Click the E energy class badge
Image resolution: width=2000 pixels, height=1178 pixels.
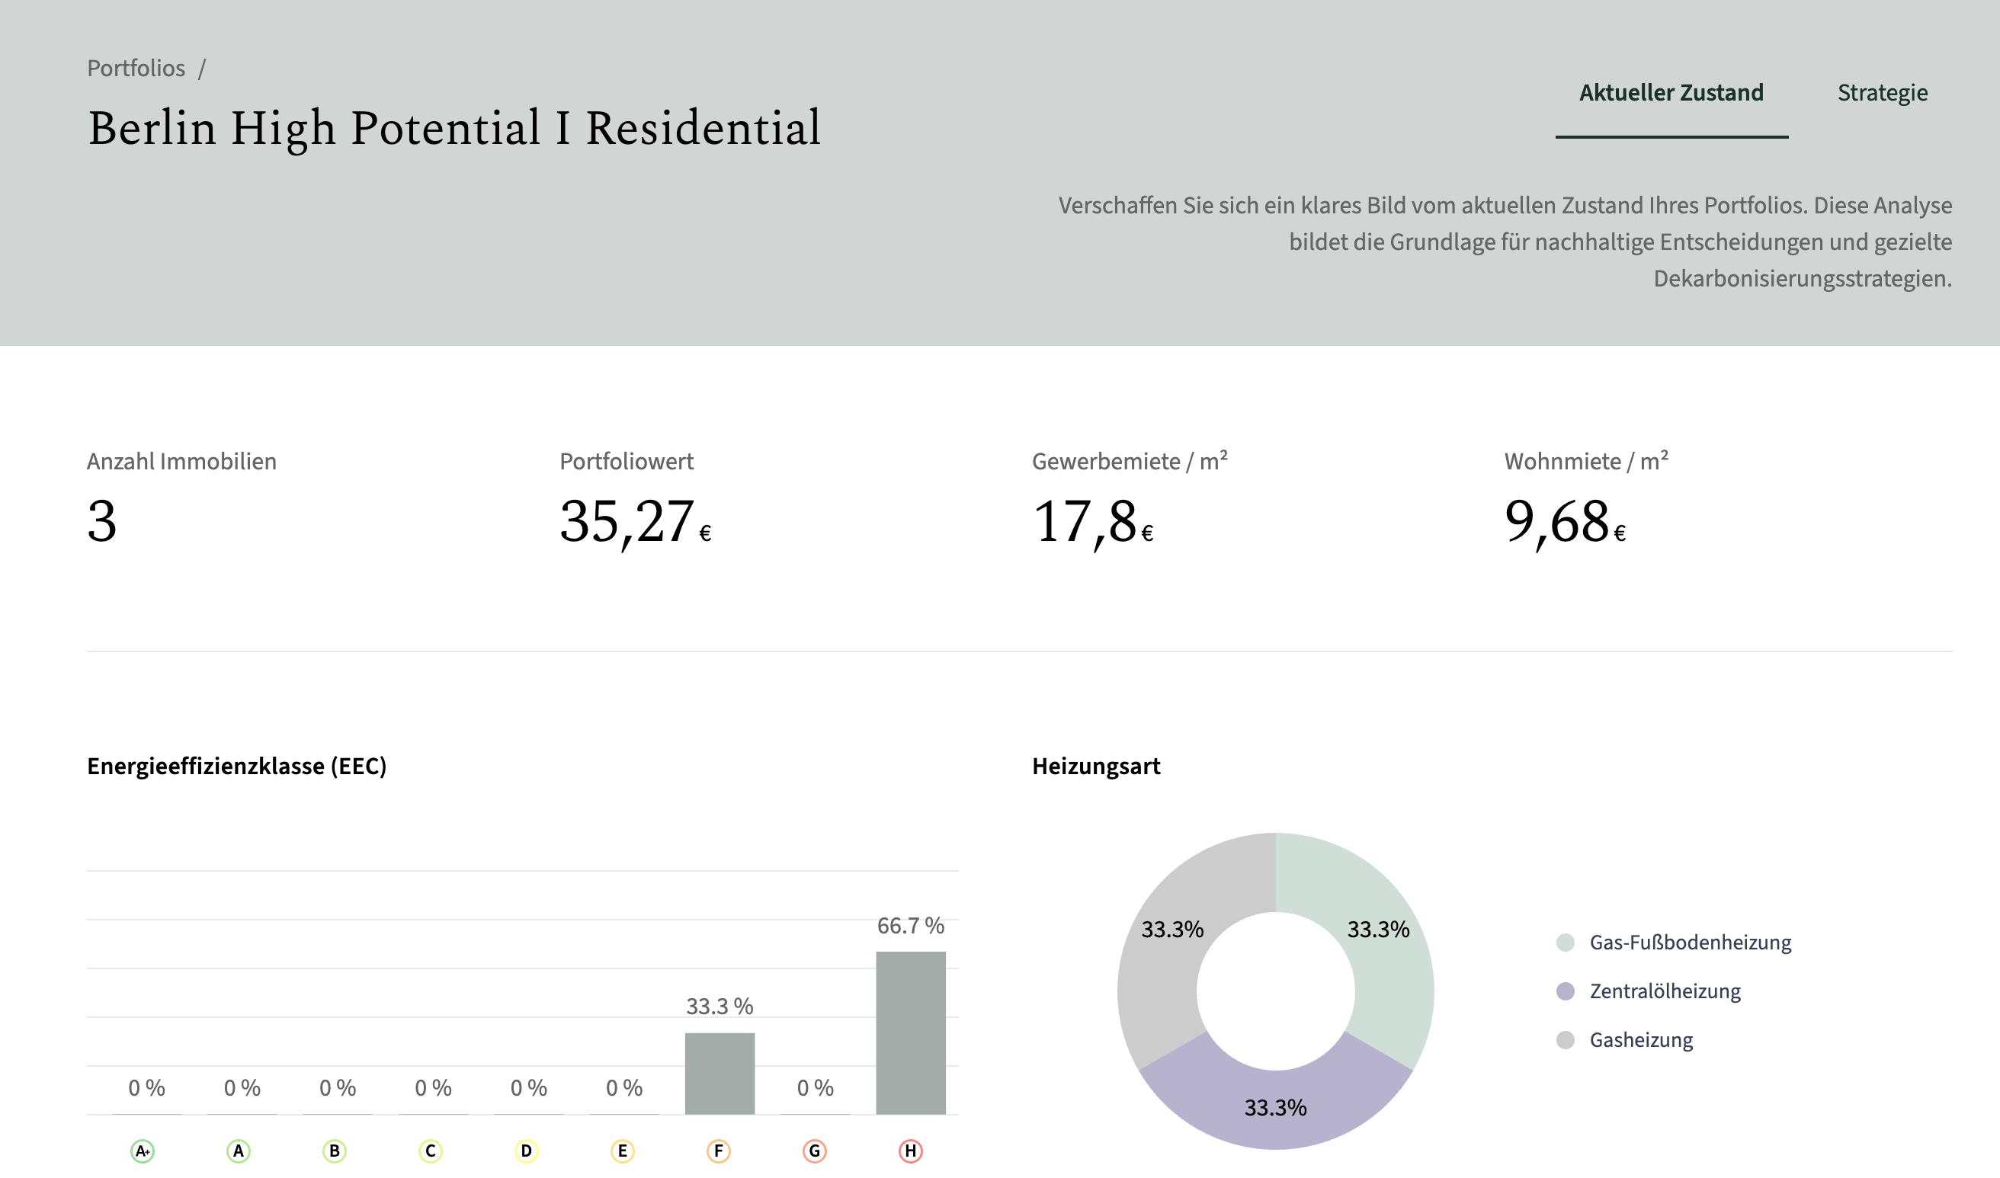point(623,1151)
